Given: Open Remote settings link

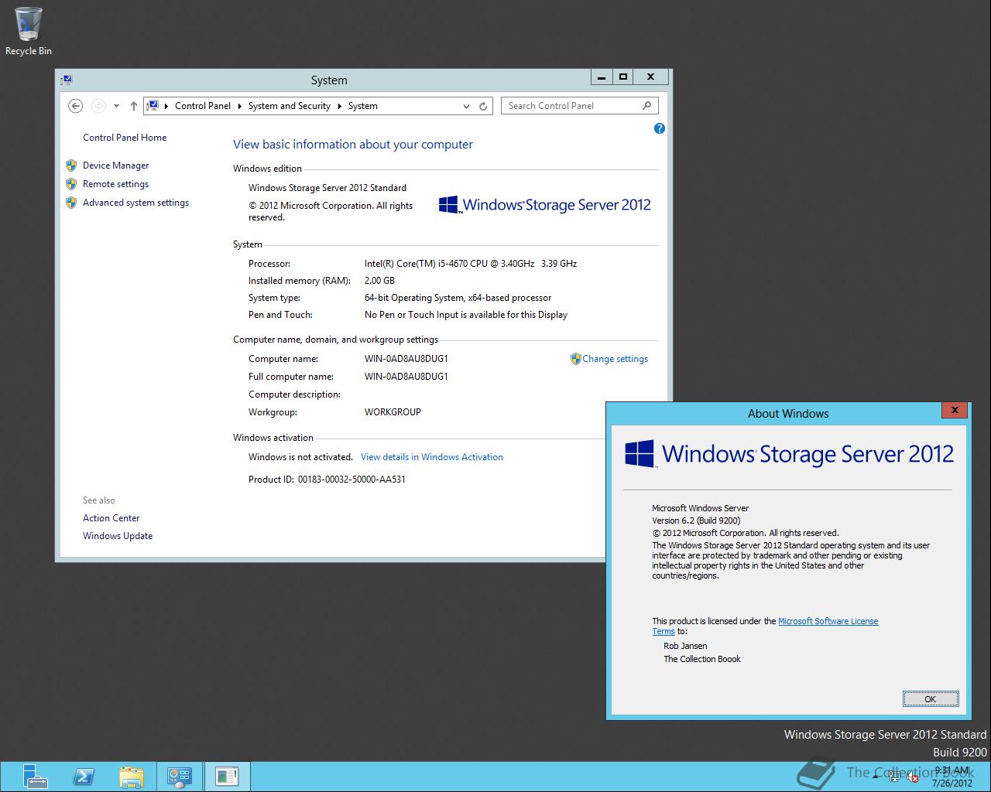Looking at the screenshot, I should pos(115,184).
